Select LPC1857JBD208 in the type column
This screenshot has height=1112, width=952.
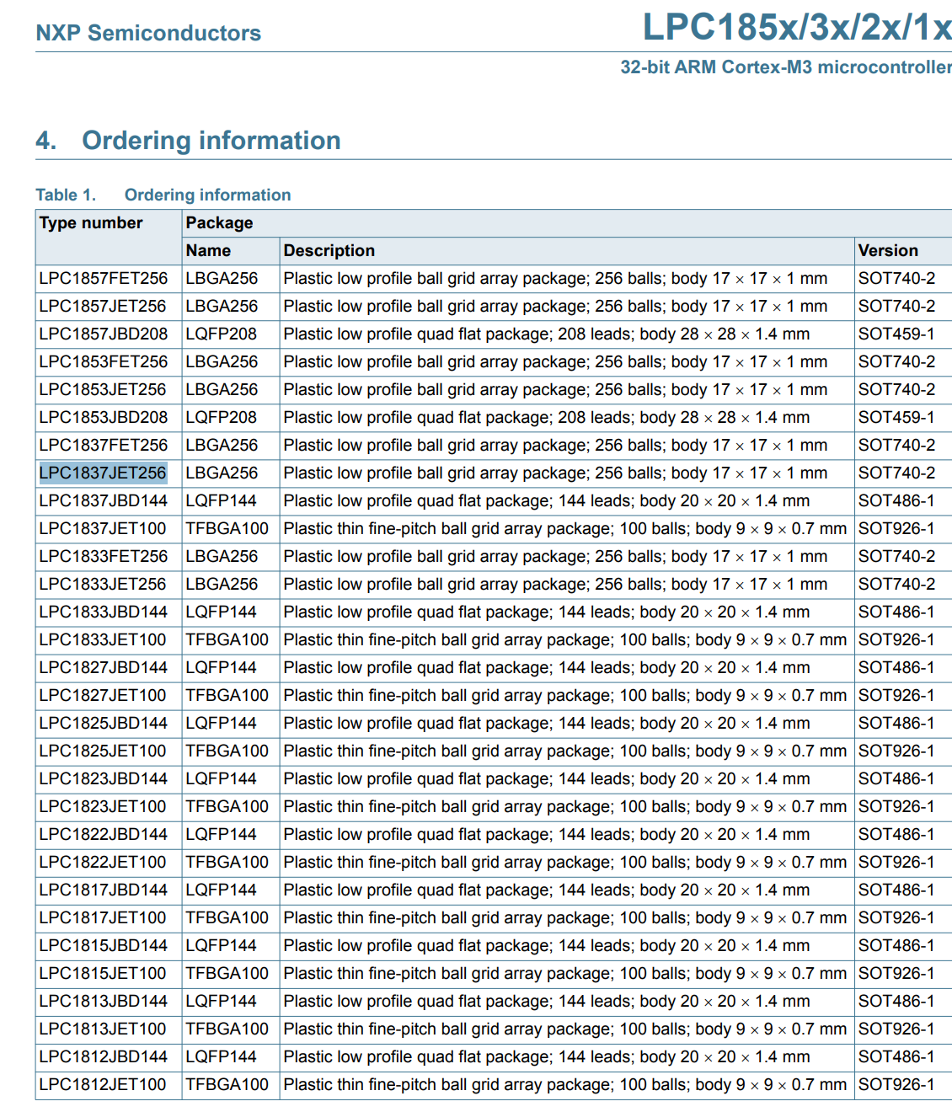[103, 334]
